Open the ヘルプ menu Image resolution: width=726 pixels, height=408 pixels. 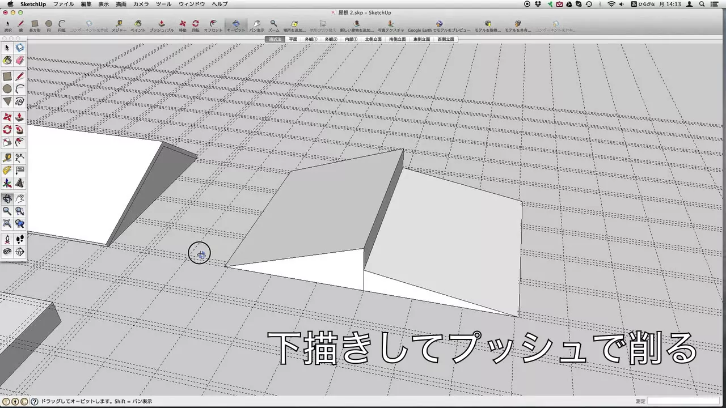[x=220, y=4]
